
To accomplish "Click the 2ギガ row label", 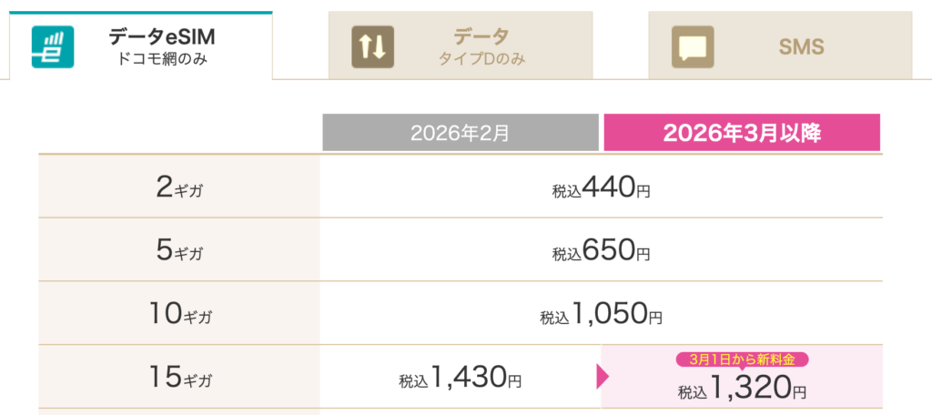I will coord(179,187).
